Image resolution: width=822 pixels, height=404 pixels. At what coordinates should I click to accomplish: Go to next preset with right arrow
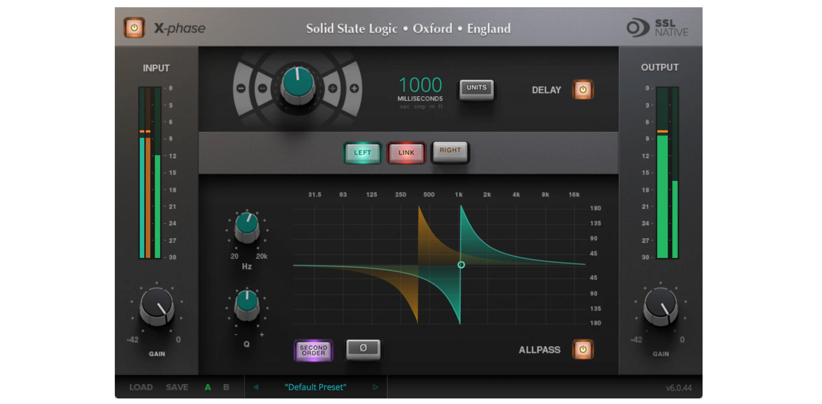tap(375, 387)
